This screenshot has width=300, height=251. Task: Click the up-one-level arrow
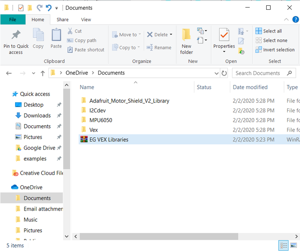click(x=43, y=73)
